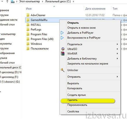127x119 pixels.
Task: Expand the Поделиться submenu arrow
Action: coord(117,44)
